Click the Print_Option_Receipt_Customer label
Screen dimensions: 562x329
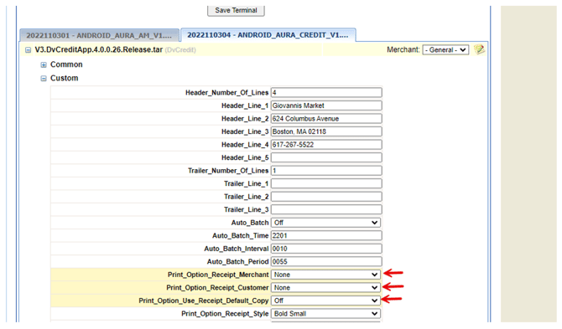click(217, 287)
